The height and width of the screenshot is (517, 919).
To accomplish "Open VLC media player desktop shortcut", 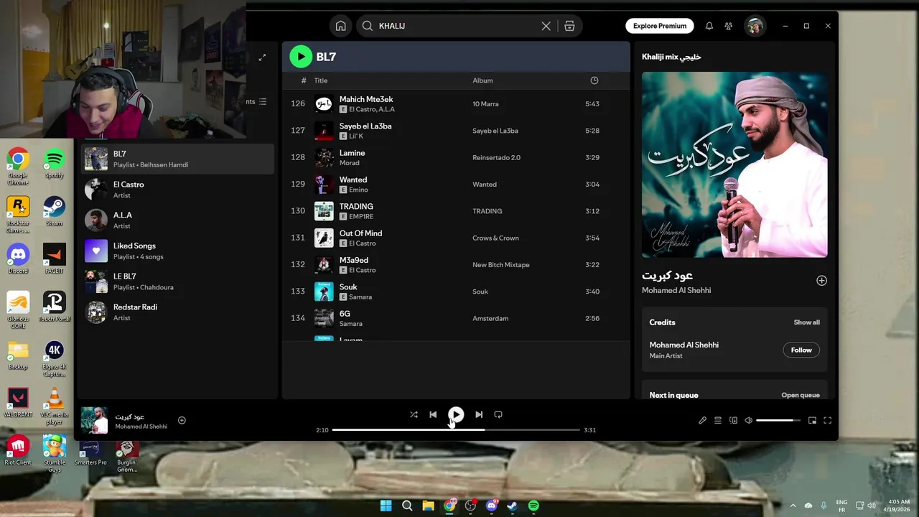I will click(55, 407).
